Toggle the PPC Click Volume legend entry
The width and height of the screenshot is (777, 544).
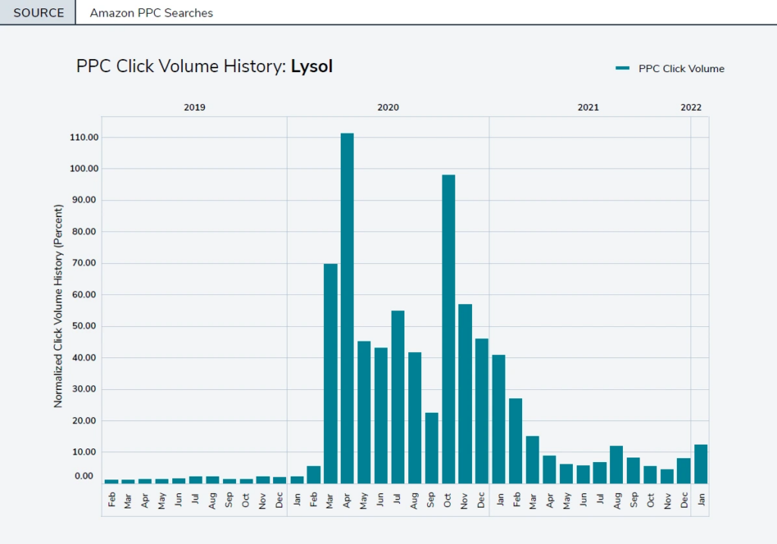(670, 68)
